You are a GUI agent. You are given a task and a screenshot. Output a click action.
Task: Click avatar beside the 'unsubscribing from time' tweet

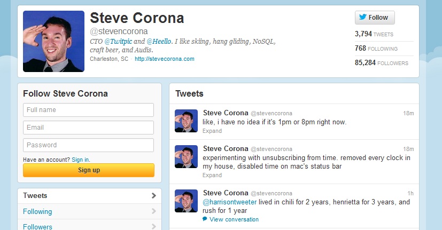pyautogui.click(x=186, y=156)
